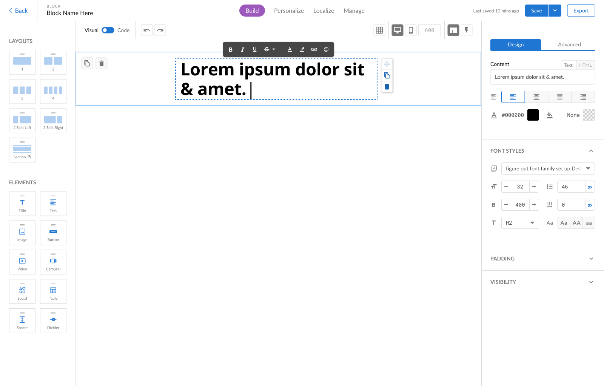
Task: Open the Personalize section
Action: 289,10
